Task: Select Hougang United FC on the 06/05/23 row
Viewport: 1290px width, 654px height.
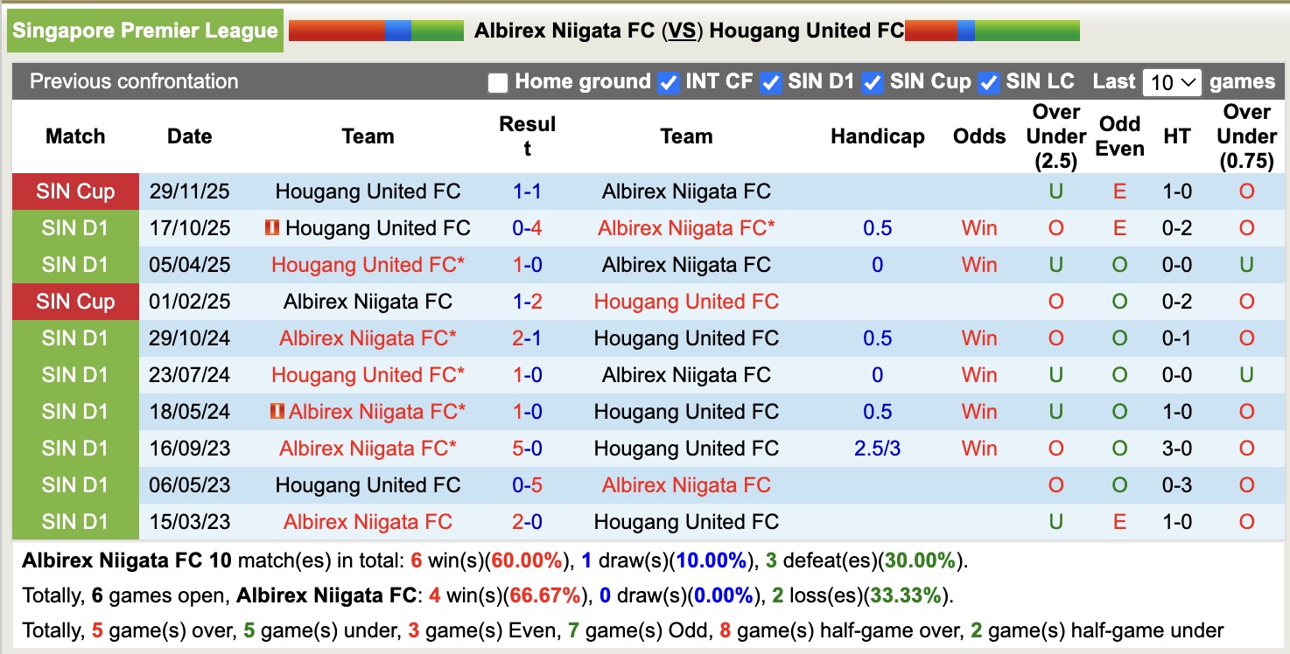Action: (367, 484)
